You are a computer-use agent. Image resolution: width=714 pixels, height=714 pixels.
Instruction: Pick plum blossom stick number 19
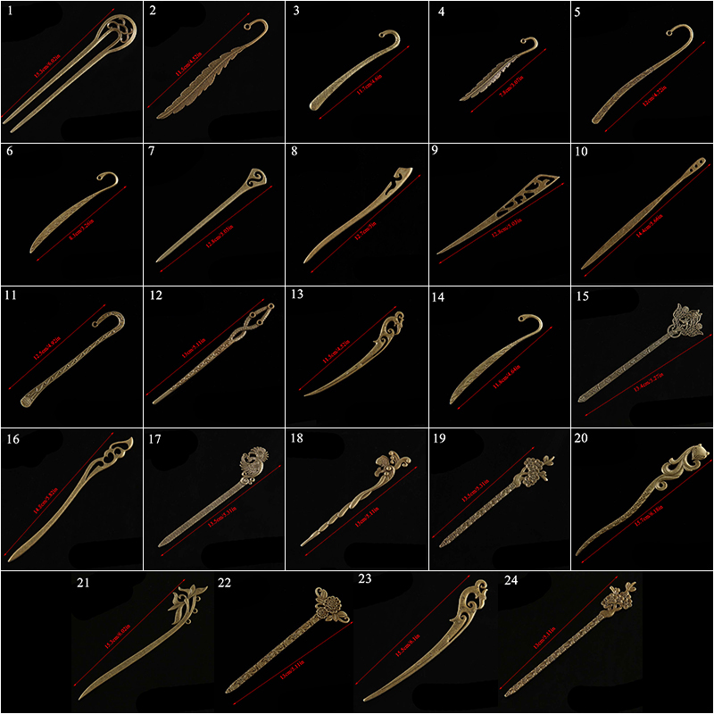499,499
